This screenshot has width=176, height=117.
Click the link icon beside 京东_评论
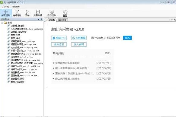pos(8,38)
